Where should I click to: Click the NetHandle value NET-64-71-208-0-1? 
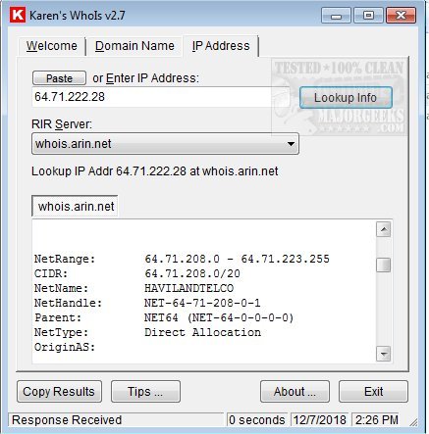[x=202, y=303]
